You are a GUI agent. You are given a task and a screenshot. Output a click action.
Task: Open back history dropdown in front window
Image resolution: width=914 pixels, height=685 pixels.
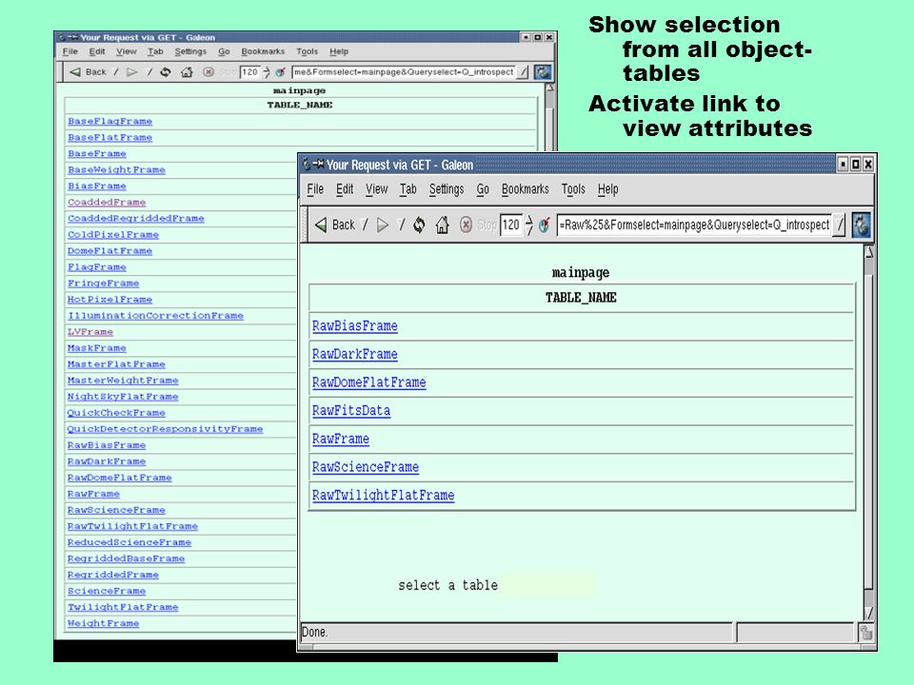pos(366,225)
